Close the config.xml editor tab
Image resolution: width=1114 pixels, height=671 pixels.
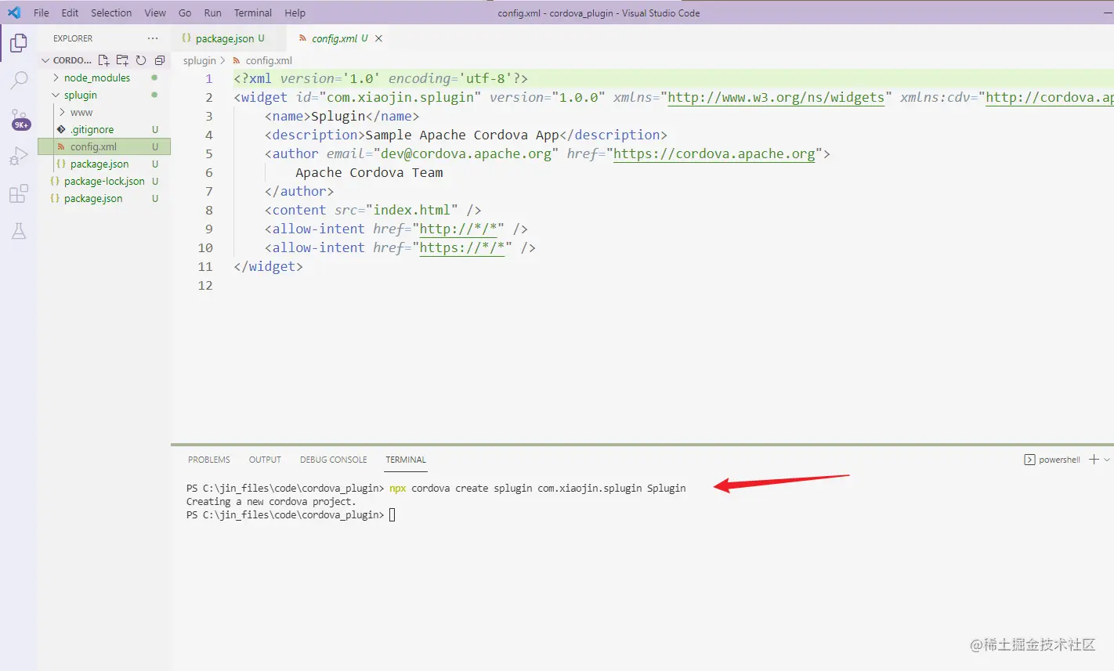point(379,38)
